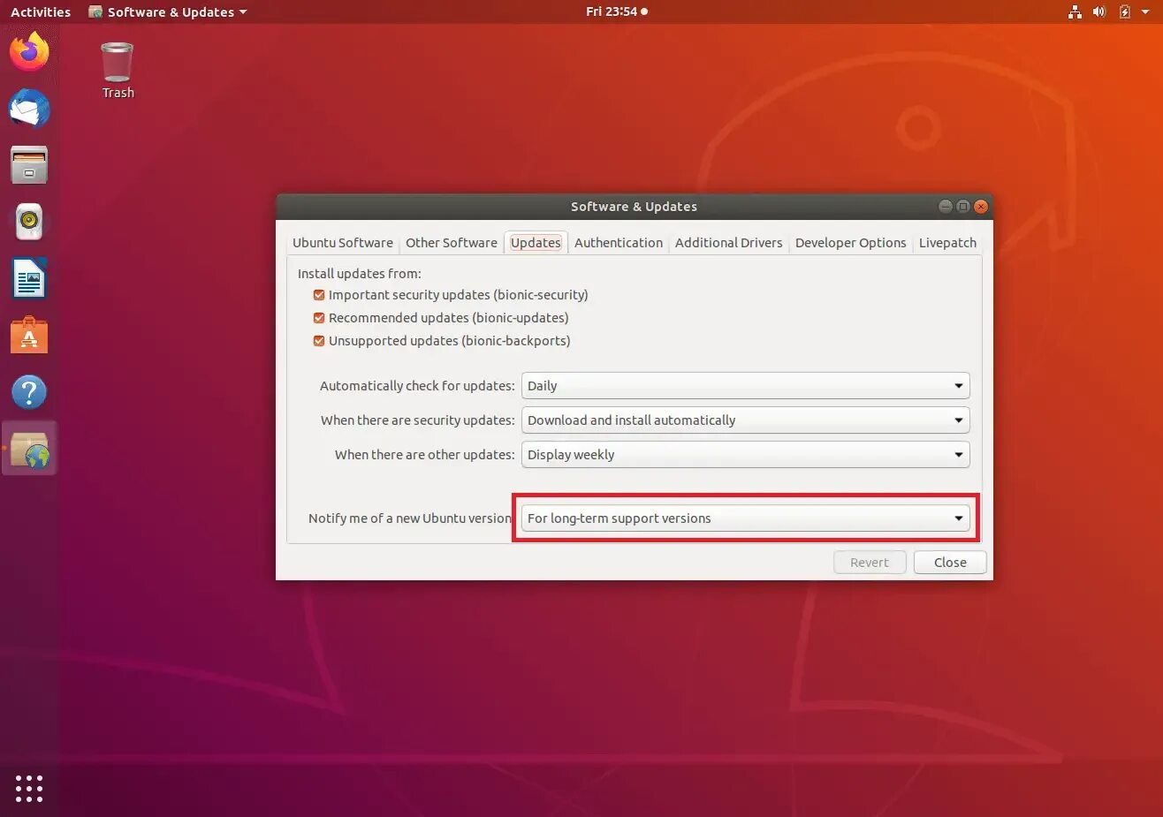
Task: Switch to the Other Software tab
Action: point(452,243)
